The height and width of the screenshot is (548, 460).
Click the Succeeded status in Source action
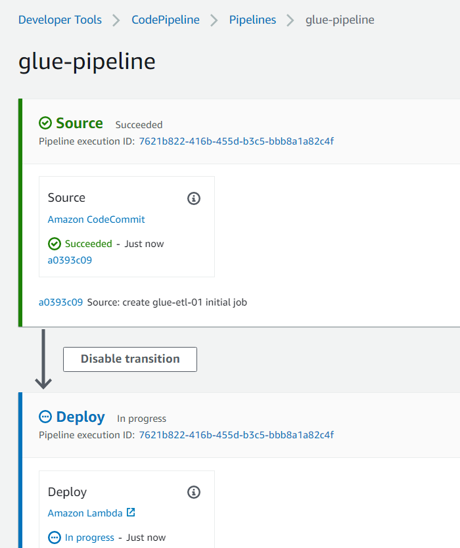[x=89, y=244]
